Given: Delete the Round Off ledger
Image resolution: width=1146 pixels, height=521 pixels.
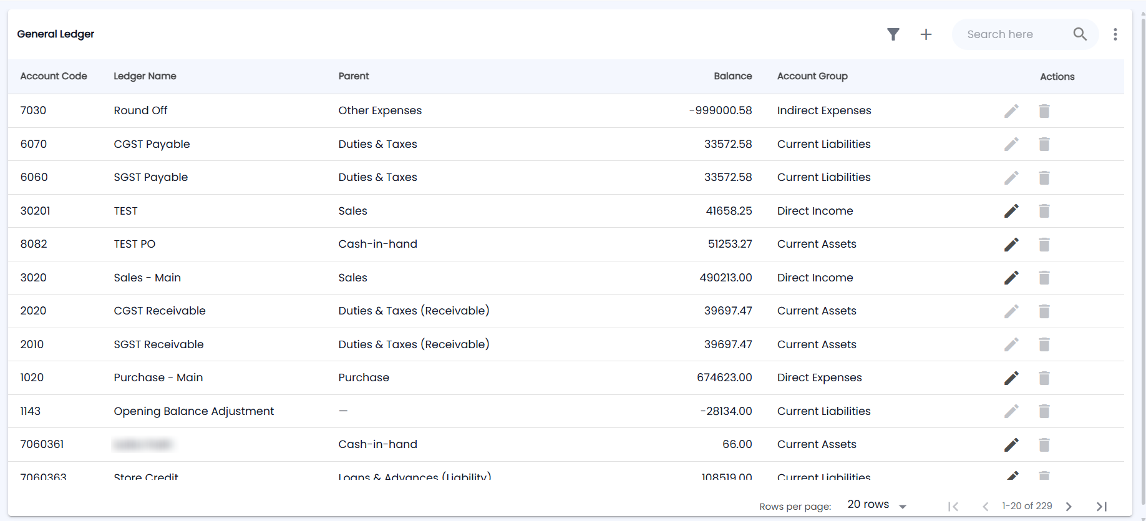Looking at the screenshot, I should tap(1044, 111).
